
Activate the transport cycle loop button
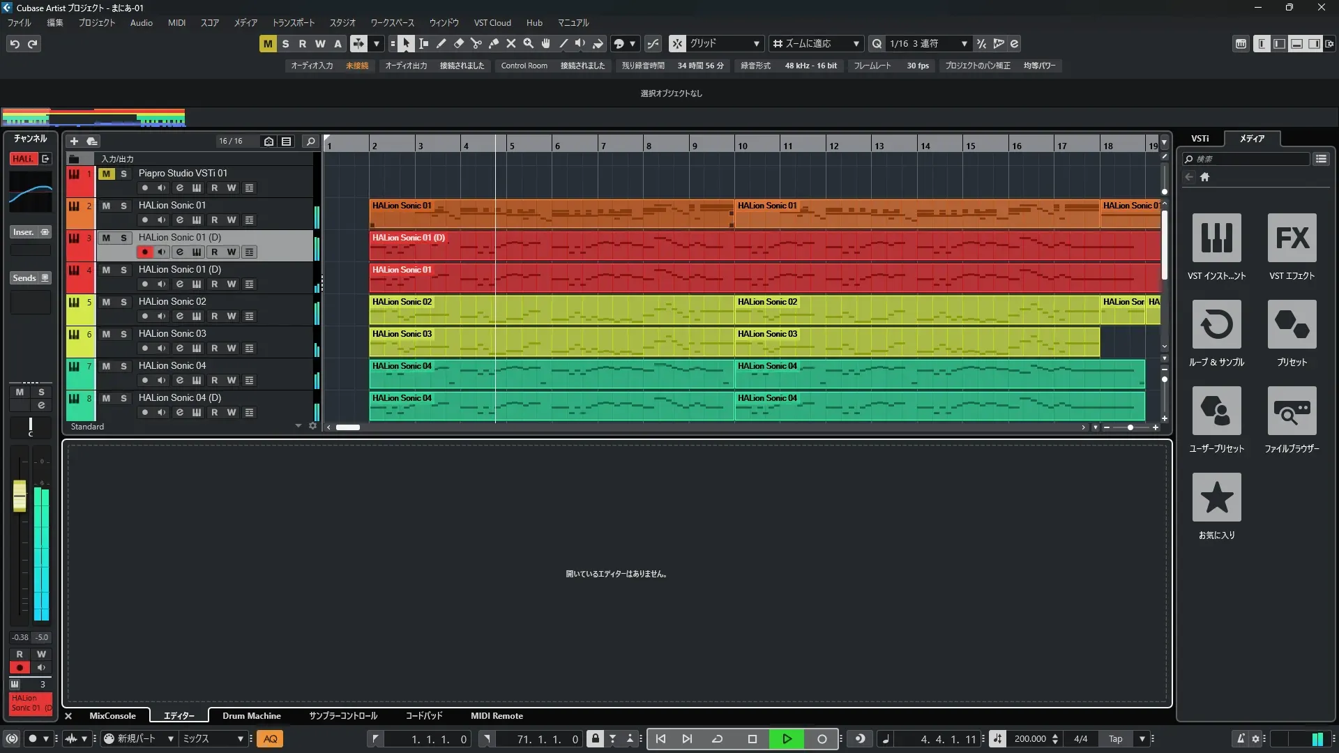717,739
